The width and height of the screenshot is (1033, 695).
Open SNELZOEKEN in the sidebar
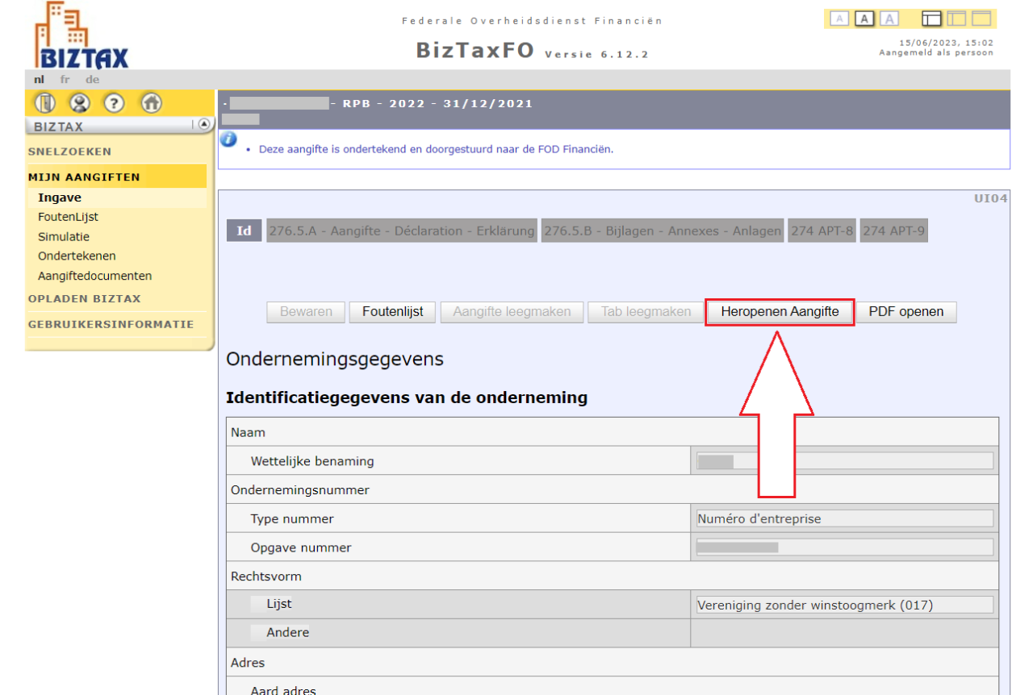point(69,152)
